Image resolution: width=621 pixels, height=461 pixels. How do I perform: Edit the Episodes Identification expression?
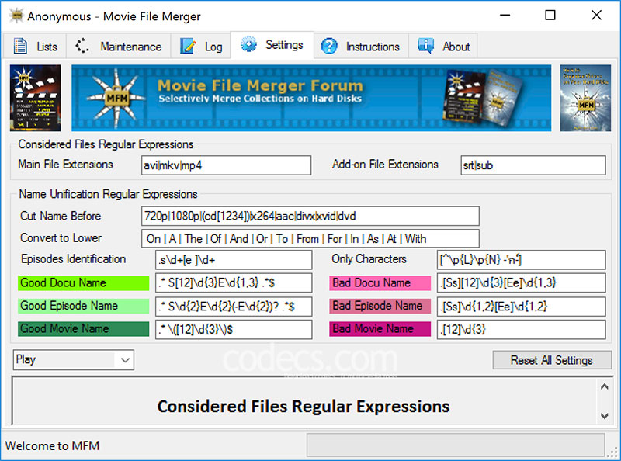[x=234, y=260]
